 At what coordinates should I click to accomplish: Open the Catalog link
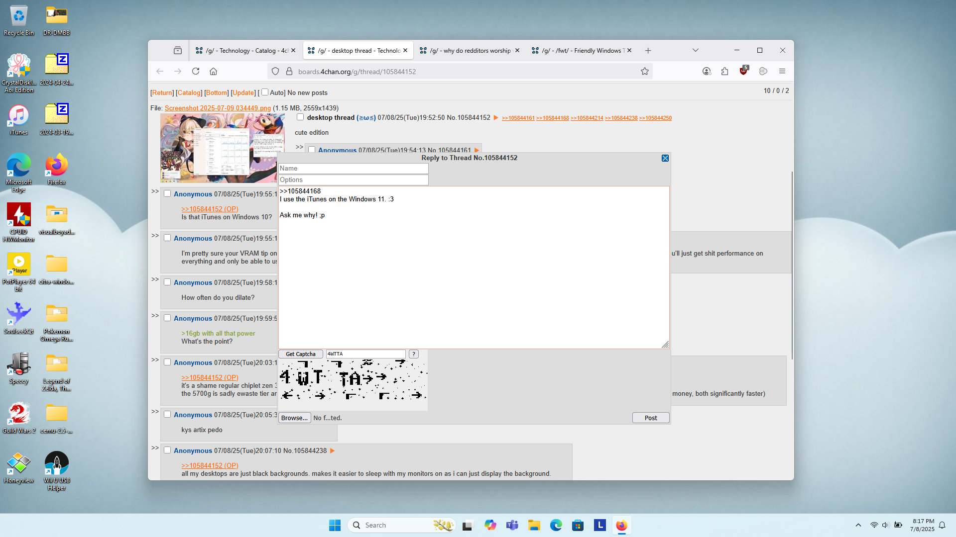click(x=189, y=93)
